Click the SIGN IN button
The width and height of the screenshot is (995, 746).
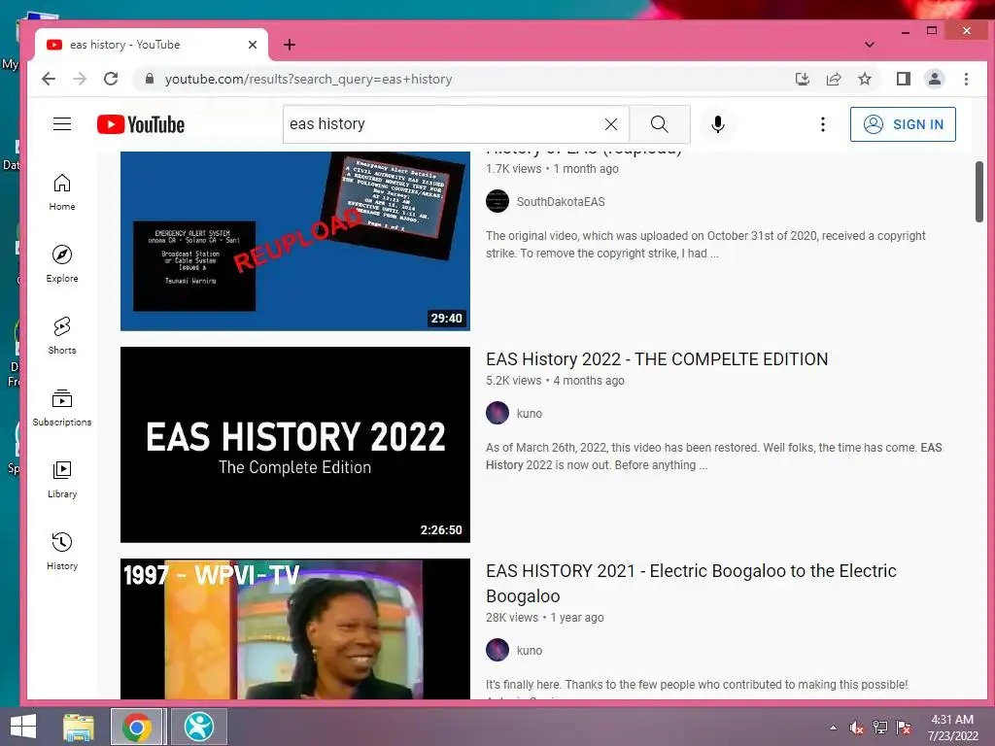(903, 124)
